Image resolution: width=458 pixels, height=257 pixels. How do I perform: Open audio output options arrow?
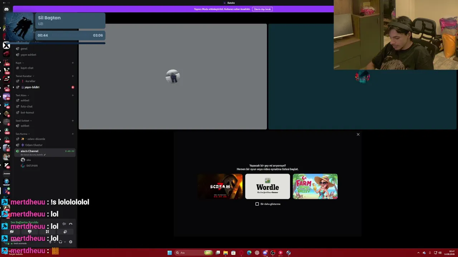click(65, 242)
